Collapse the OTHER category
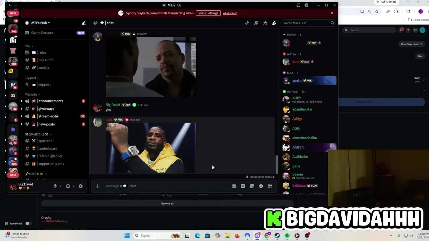Image resolution: width=429 pixels, height=241 pixels. click(x=36, y=174)
